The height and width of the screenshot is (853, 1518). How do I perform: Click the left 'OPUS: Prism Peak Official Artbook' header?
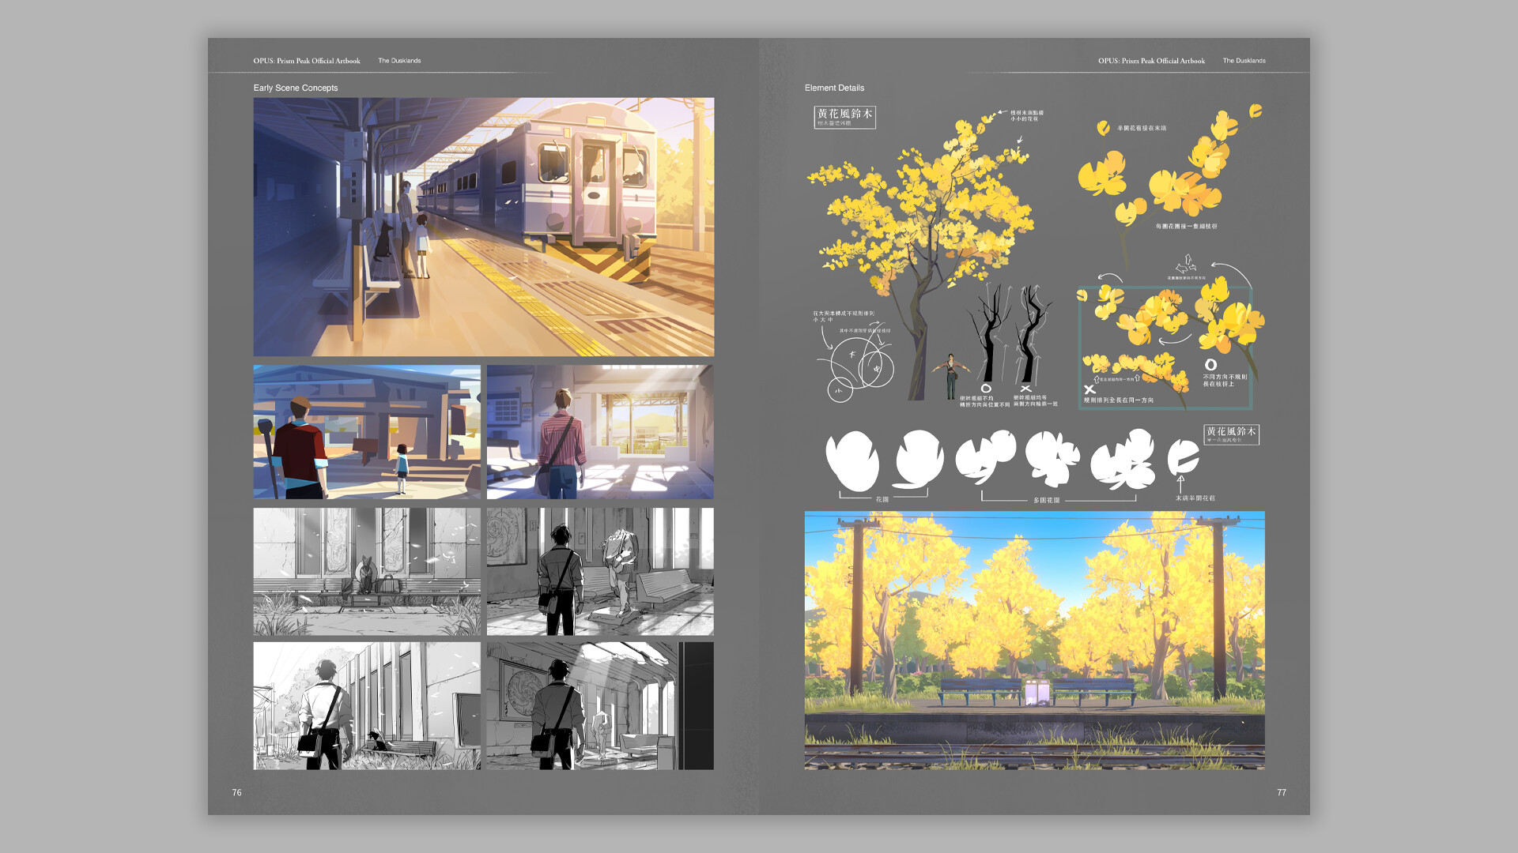tap(306, 61)
